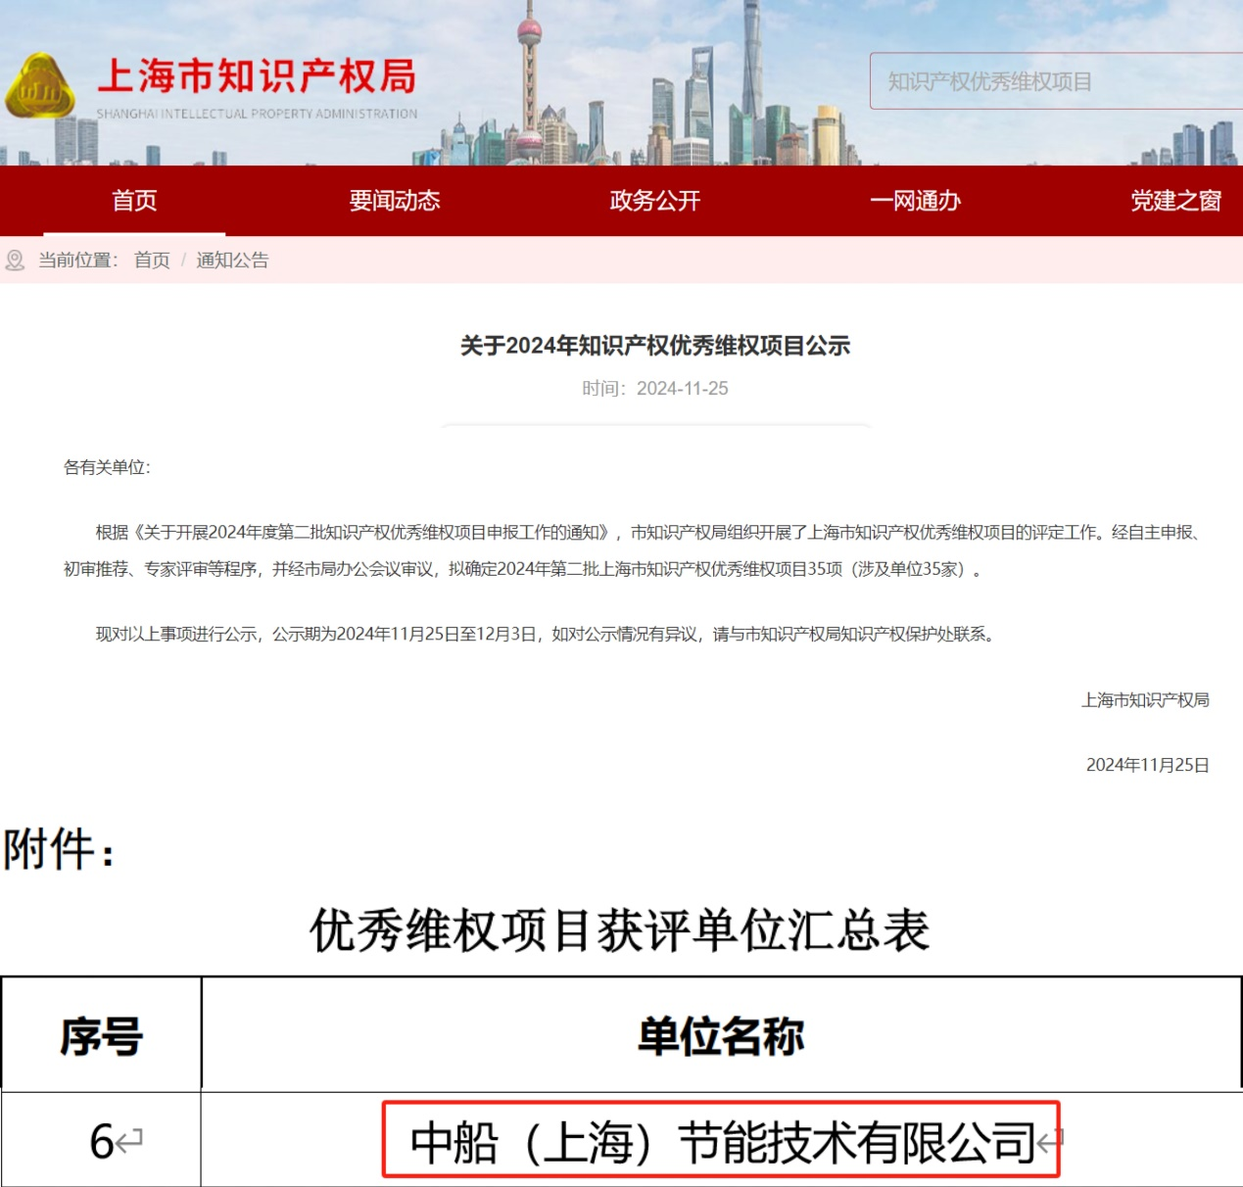
Task: Go to the 政务公开 menu item
Action: coord(655,201)
